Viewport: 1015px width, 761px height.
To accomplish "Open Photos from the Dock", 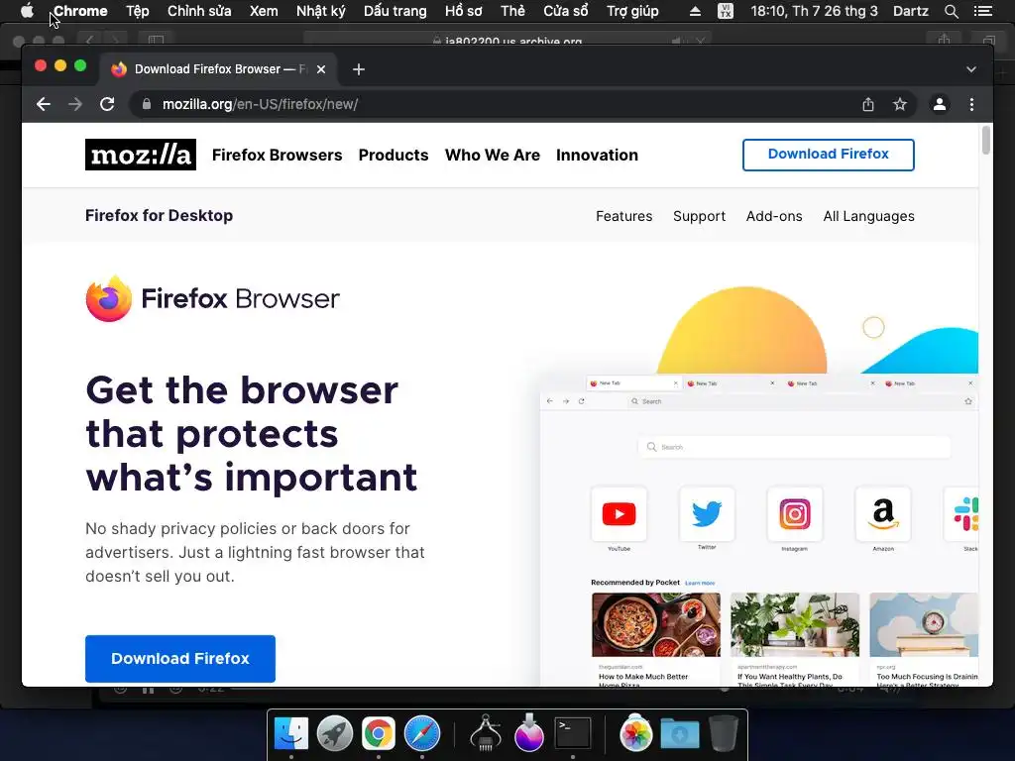I will pyautogui.click(x=635, y=733).
